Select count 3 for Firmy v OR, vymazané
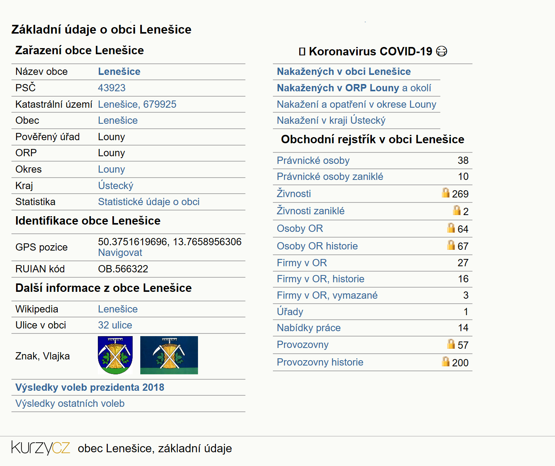555x466 pixels. pos(466,295)
